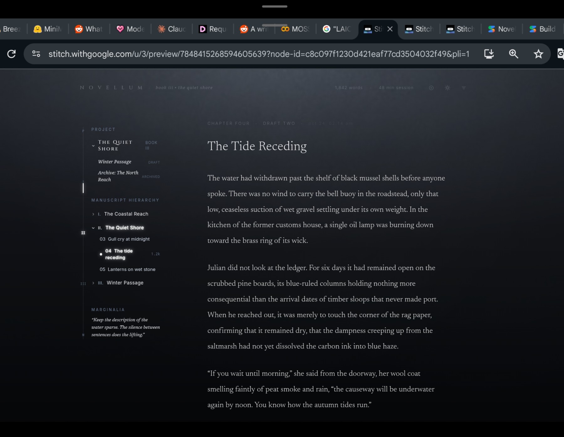
Task: Click the NOVELLUM logo
Action: (112, 88)
